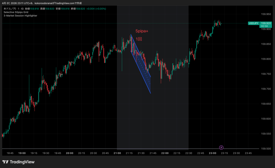Viewport: 275px width, 168px height.
Task: Click the 3-Market Session Highlighter indicator label
Action: point(20,16)
